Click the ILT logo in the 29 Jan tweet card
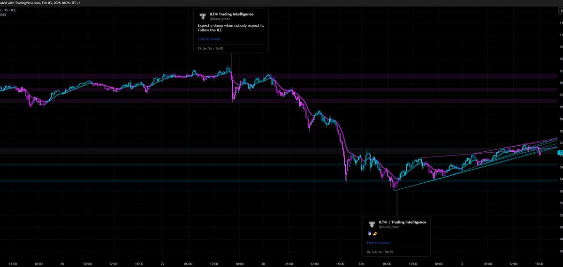 click(202, 16)
